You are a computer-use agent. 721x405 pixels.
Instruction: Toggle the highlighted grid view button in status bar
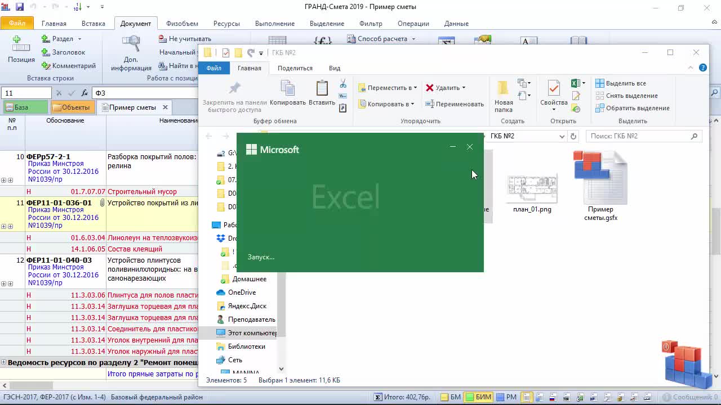tap(526, 397)
